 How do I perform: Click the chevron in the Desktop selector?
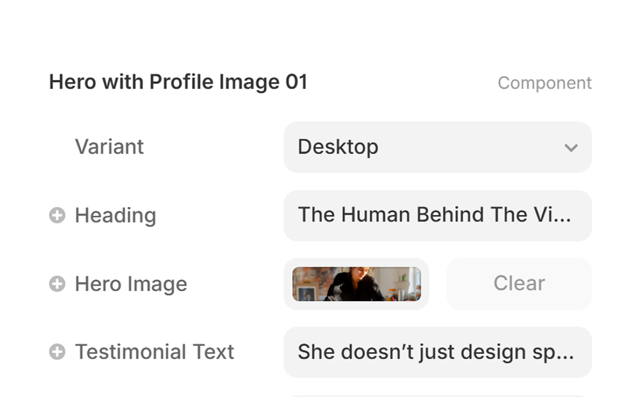click(570, 148)
